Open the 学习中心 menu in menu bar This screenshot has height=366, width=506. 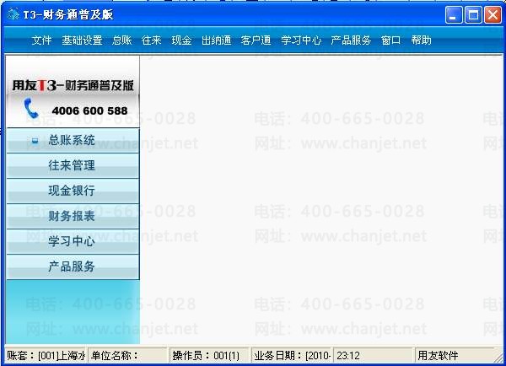[x=301, y=40]
